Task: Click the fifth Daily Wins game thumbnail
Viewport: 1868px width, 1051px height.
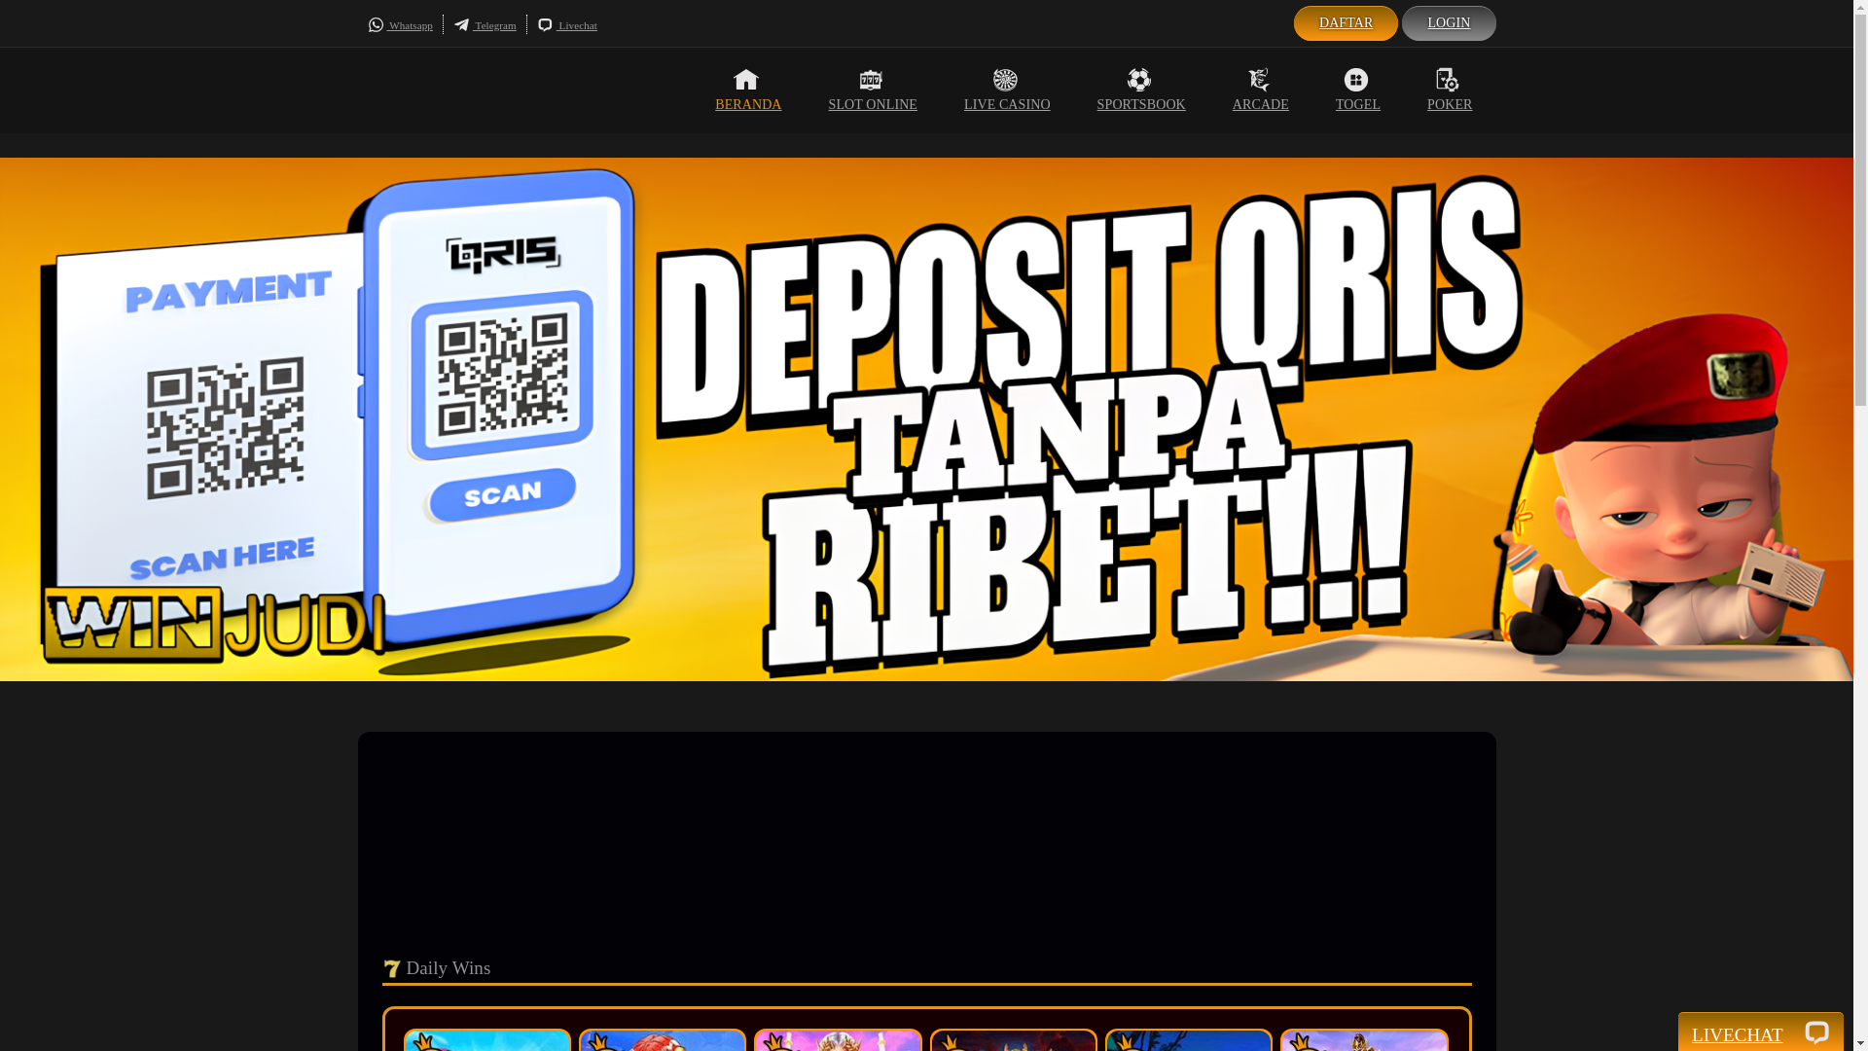Action: click(1189, 1039)
